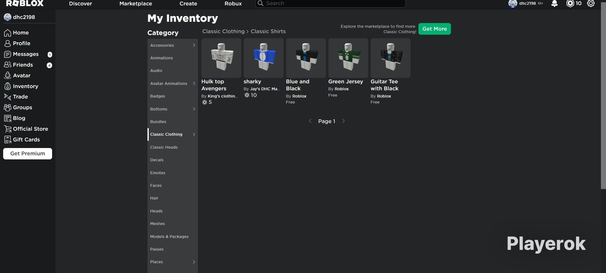Image resolution: width=606 pixels, height=273 pixels.
Task: Click the Avatar icon in the sidebar
Action: pyautogui.click(x=8, y=75)
